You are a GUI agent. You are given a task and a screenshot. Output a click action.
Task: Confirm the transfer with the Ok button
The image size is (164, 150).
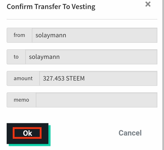click(27, 133)
